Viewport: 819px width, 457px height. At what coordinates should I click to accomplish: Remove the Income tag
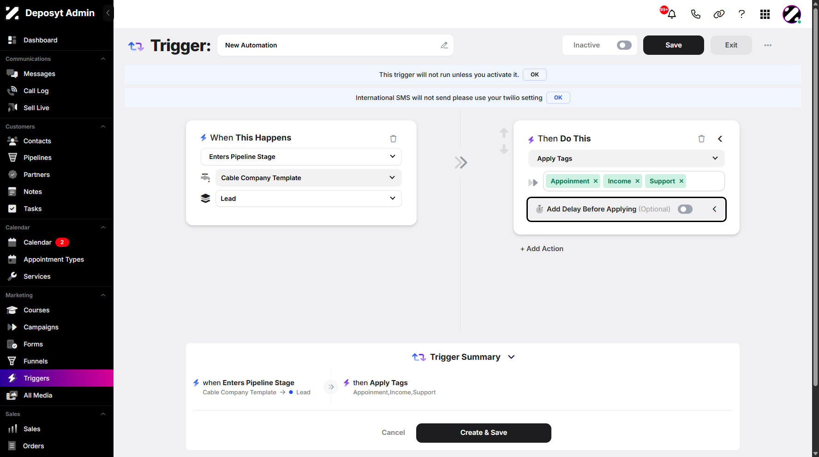(x=637, y=181)
